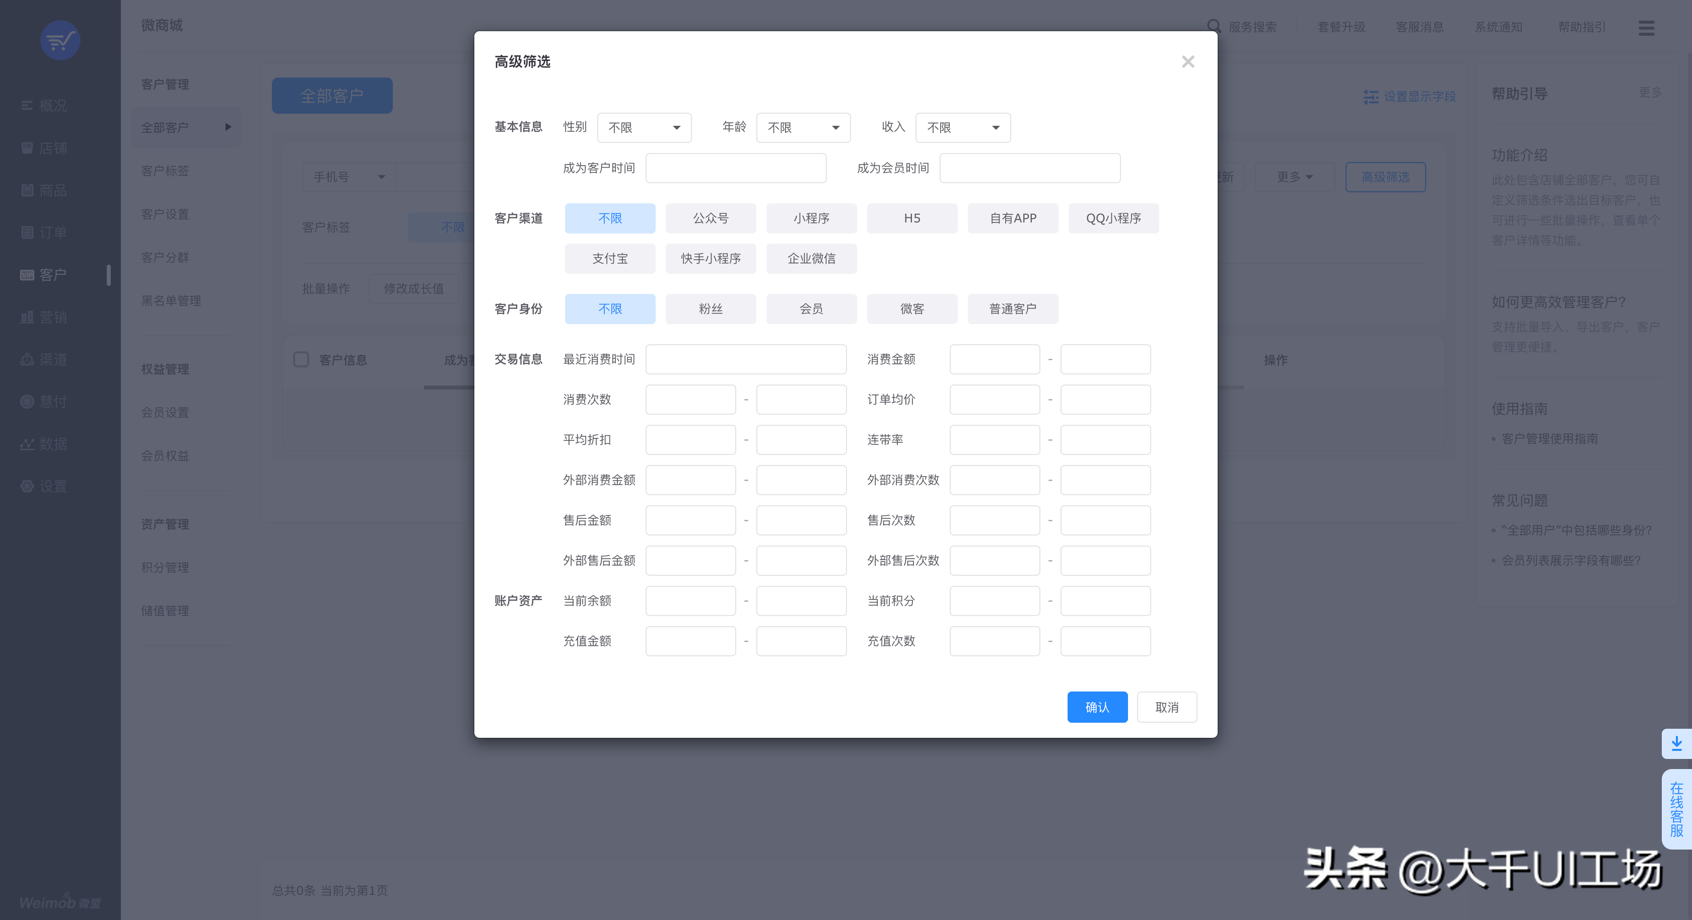
Task: Click the hamburger menu icon at top right
Action: [x=1646, y=28]
